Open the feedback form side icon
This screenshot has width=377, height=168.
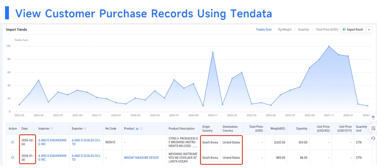(373, 128)
